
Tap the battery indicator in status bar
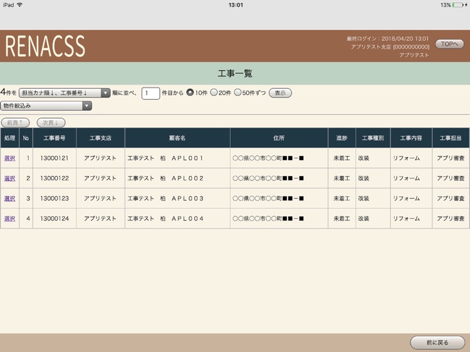pyautogui.click(x=459, y=5)
